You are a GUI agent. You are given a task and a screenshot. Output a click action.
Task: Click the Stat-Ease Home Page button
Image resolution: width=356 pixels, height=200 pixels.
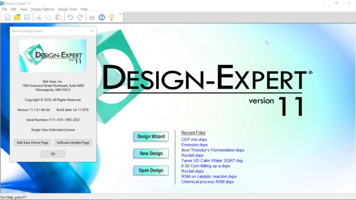pyautogui.click(x=32, y=142)
